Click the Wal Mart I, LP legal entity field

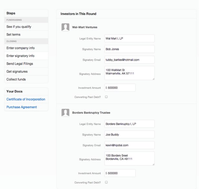tap(129, 39)
